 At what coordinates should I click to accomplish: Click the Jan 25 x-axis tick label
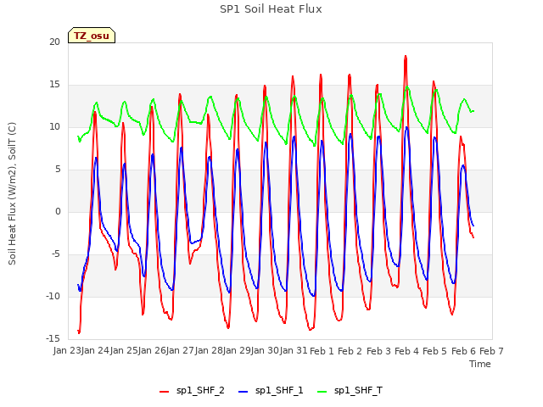click(x=124, y=351)
